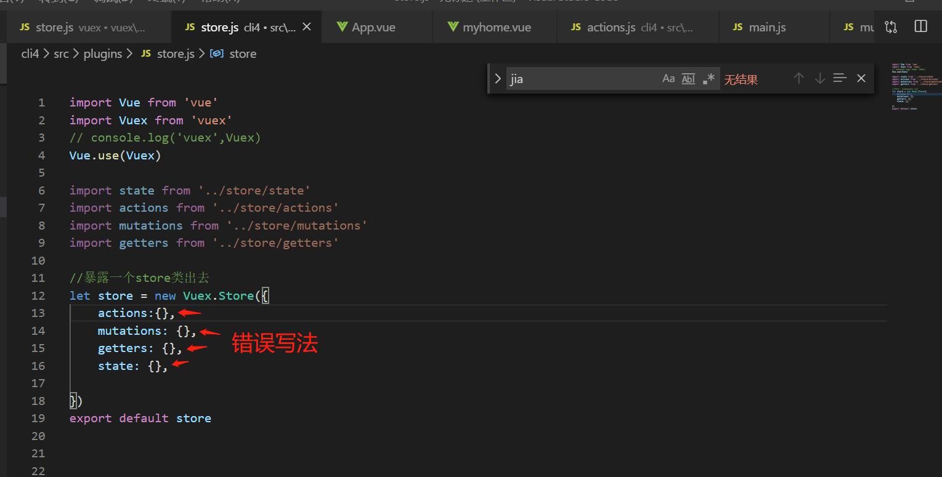The width and height of the screenshot is (942, 477).
Task: Toggle Match Whole Word option
Action: pyautogui.click(x=689, y=79)
